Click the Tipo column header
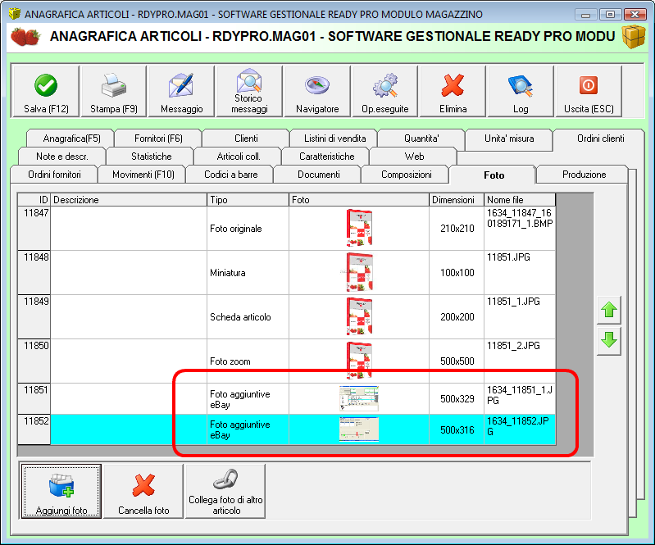The width and height of the screenshot is (655, 545). [x=248, y=200]
